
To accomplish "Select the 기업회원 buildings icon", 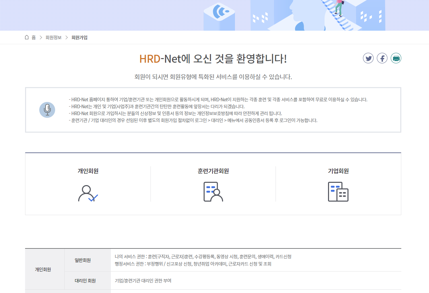I will tap(338, 192).
